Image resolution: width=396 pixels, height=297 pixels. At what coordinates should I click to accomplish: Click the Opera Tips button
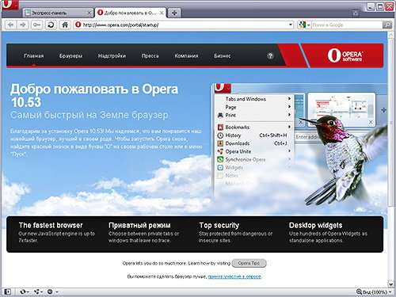pyautogui.click(x=249, y=263)
